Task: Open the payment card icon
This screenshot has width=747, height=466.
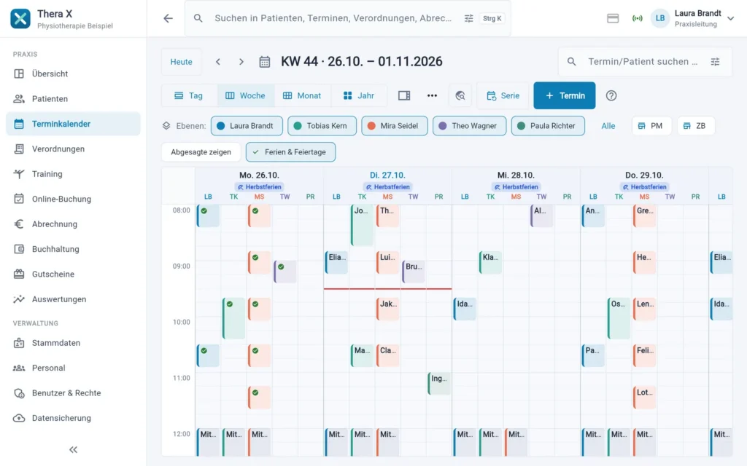Action: (x=613, y=18)
